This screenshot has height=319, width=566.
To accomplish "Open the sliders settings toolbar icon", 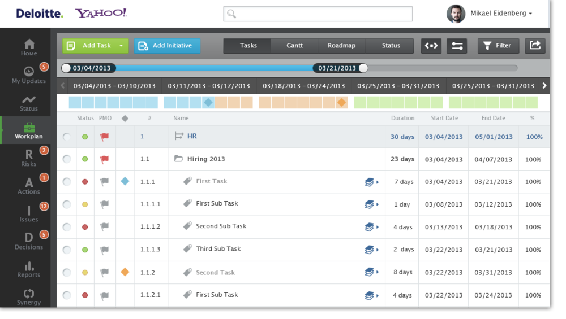I will pos(457,46).
